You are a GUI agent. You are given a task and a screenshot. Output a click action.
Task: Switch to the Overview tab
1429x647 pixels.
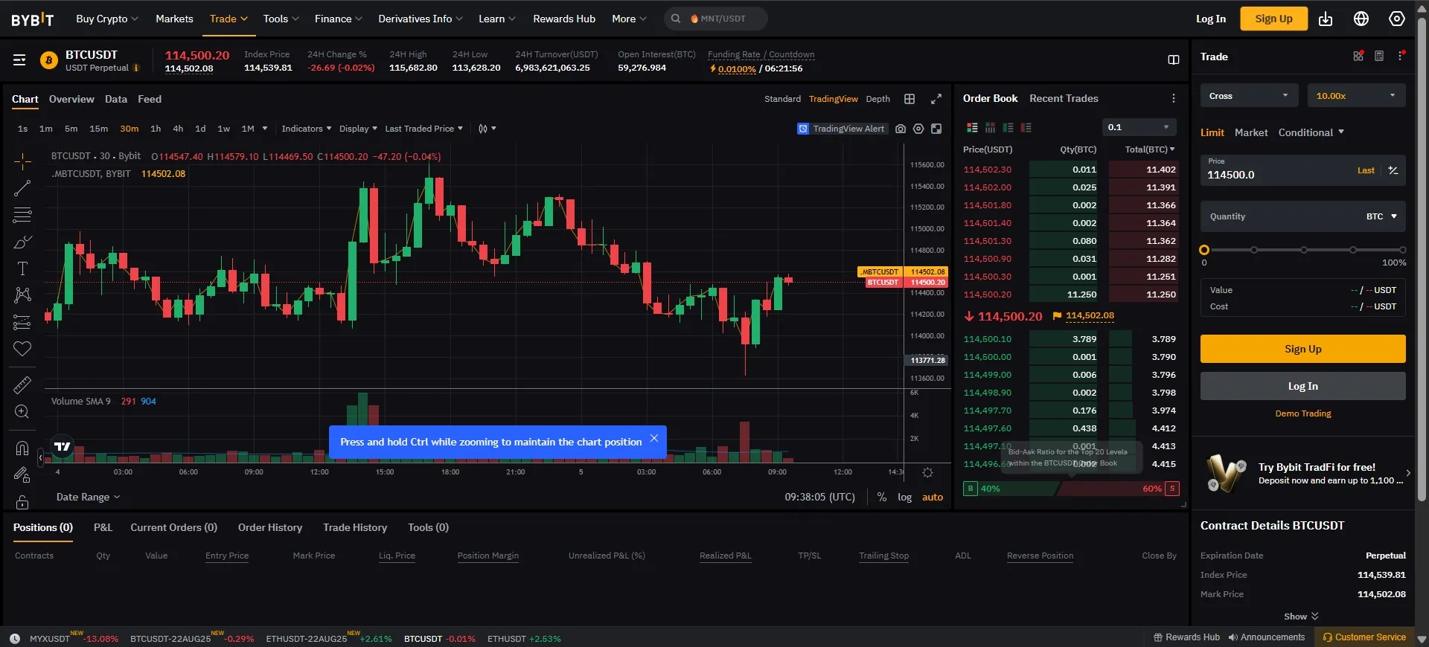(x=71, y=99)
